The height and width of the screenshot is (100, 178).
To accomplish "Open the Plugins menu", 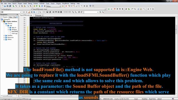I will coord(59,4).
